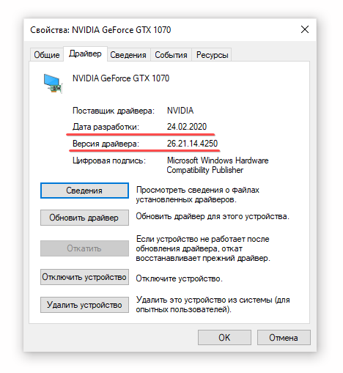This screenshot has height=373, width=343.
Task: Go to the События tab
Action: pyautogui.click(x=171, y=55)
